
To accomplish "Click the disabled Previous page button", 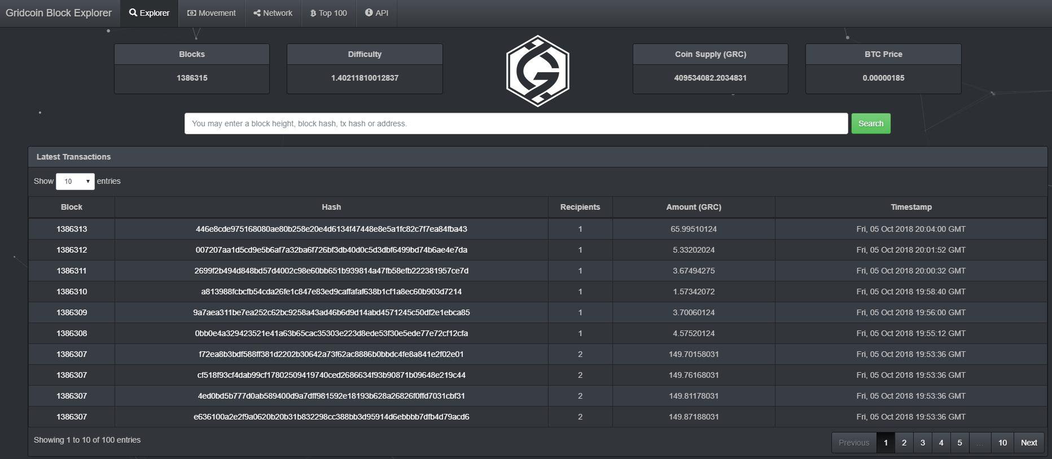I will pos(854,443).
